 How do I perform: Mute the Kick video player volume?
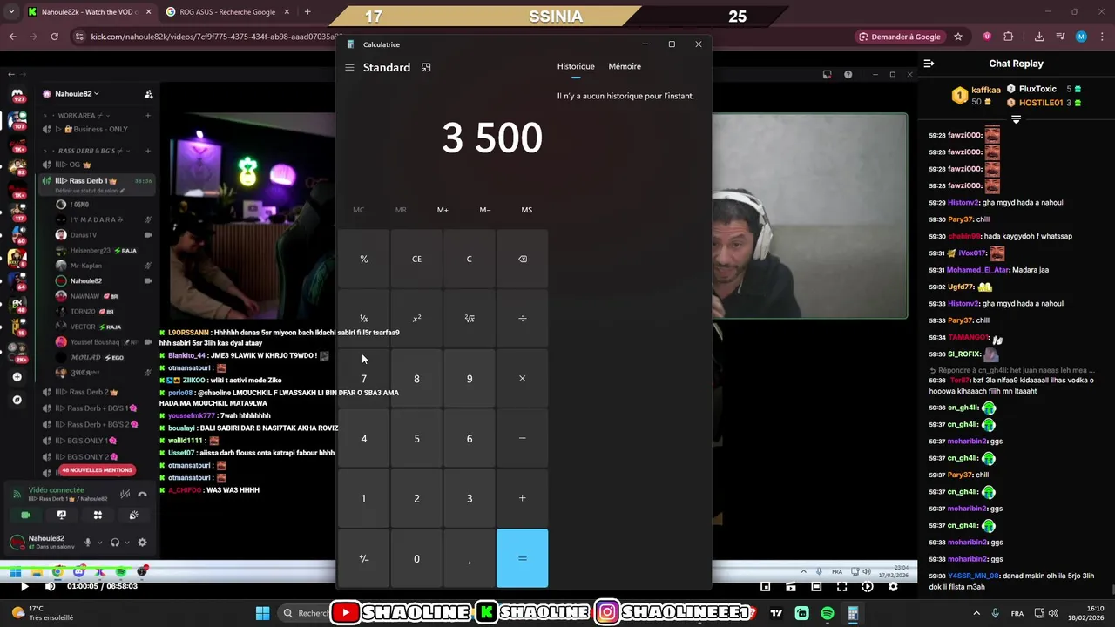tap(50, 586)
